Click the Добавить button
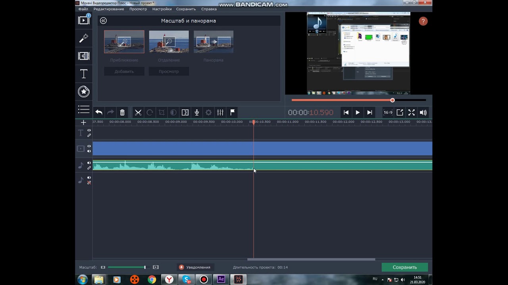Viewport: 508px width, 285px height. (124, 71)
